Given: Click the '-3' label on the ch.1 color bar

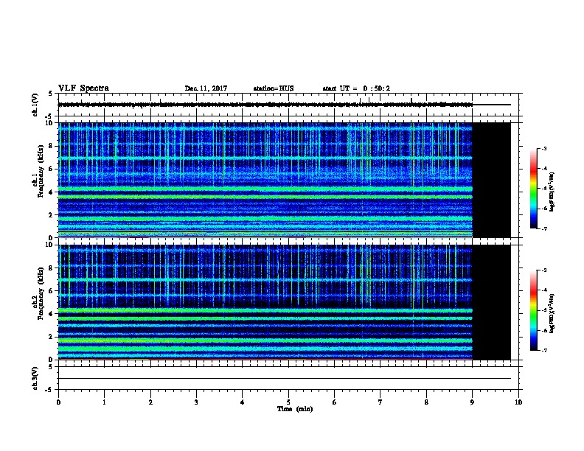Looking at the screenshot, I should coord(543,148).
